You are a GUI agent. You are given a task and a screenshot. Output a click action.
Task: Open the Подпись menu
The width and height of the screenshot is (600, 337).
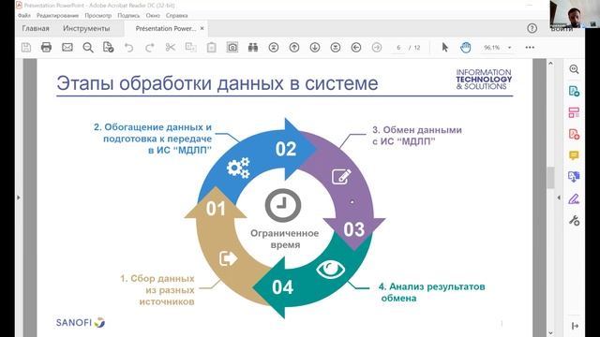(x=128, y=15)
